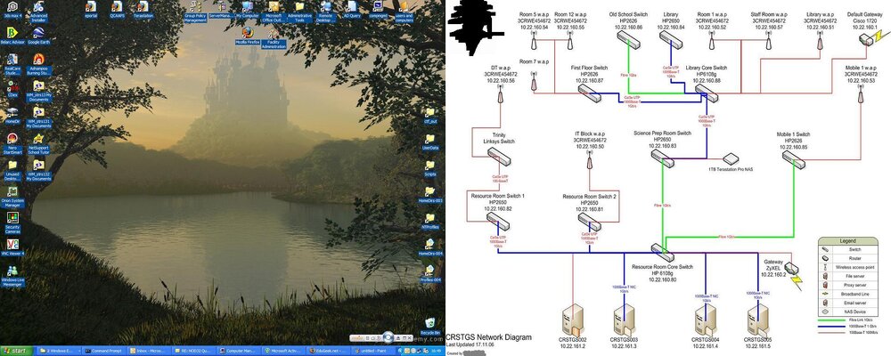Switch to the RE: NOD32 taskbar window
The width and height of the screenshot is (891, 356).
click(x=193, y=351)
